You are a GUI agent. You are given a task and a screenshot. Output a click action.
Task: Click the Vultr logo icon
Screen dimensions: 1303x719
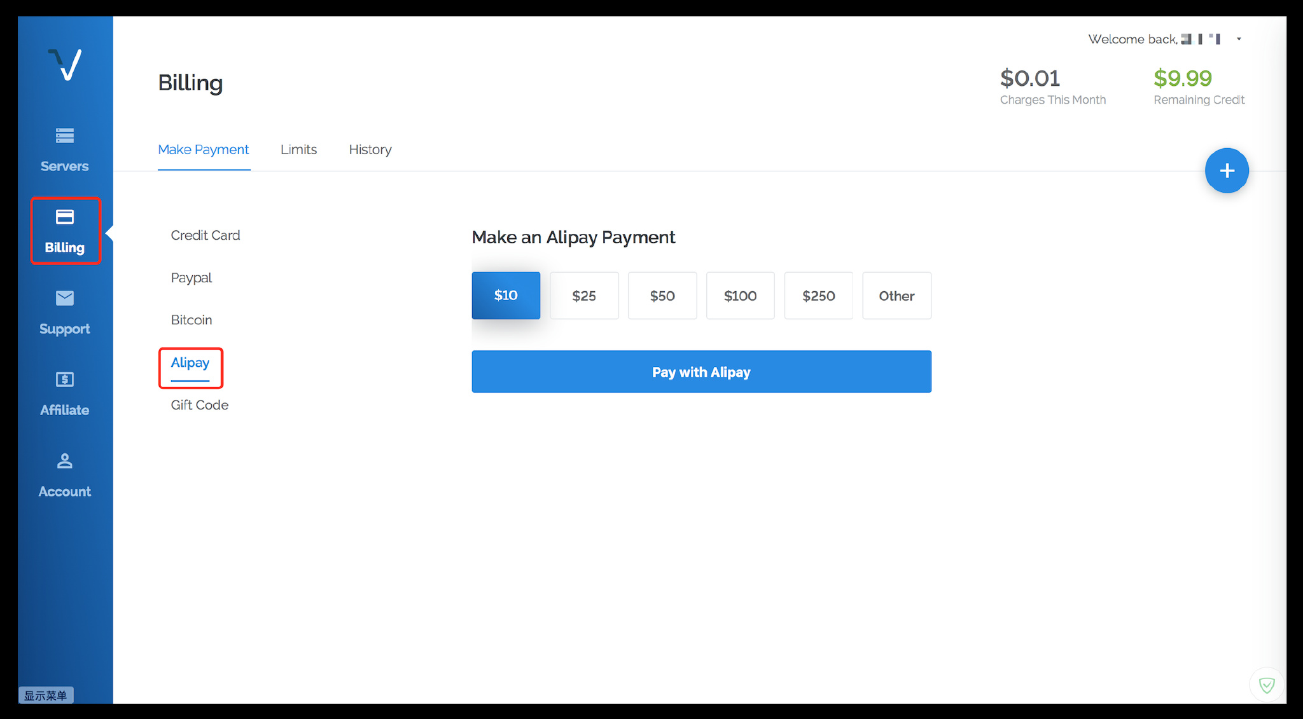coord(65,64)
